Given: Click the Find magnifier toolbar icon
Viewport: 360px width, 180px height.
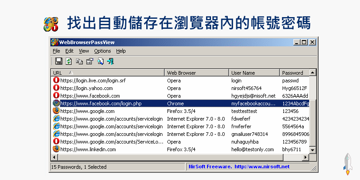Looking at the screenshot, I should (100, 61).
